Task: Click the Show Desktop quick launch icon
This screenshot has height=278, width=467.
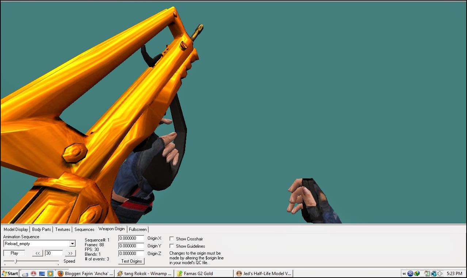Action: (x=42, y=273)
